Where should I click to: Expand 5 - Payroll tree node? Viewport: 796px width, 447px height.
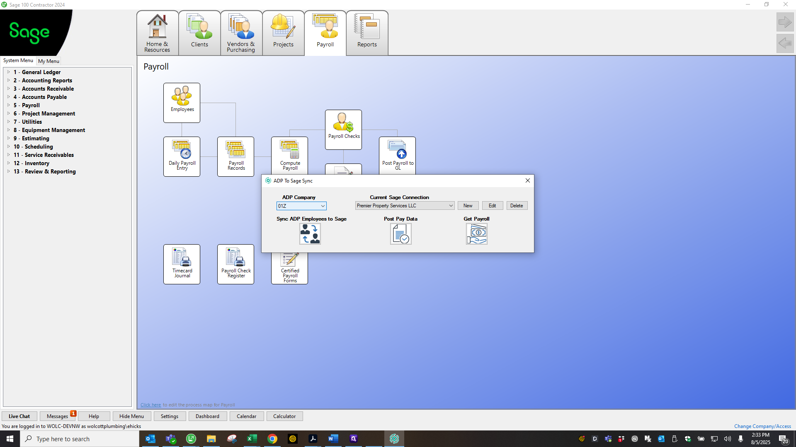pos(8,105)
